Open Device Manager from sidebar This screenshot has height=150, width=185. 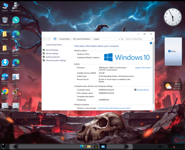click(52, 50)
